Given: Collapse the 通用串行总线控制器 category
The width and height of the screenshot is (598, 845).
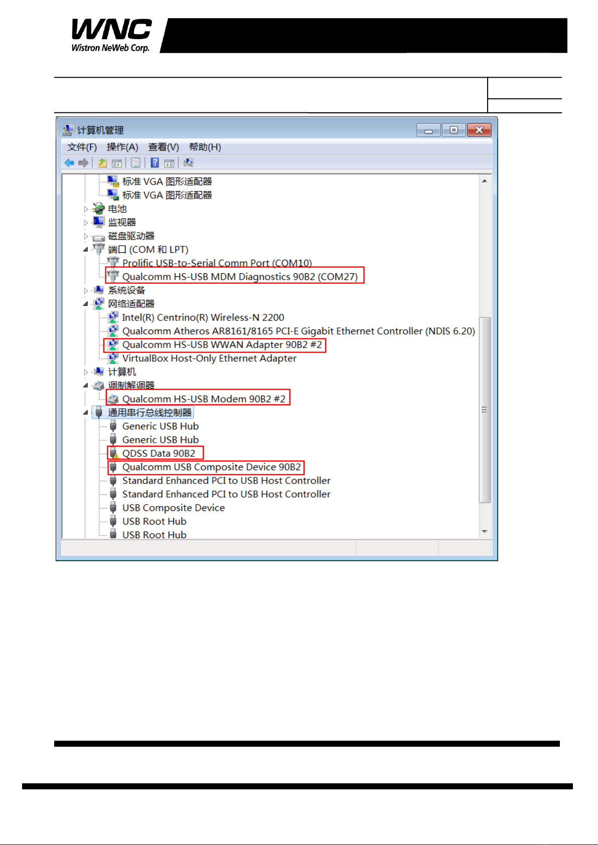Looking at the screenshot, I should (86, 413).
